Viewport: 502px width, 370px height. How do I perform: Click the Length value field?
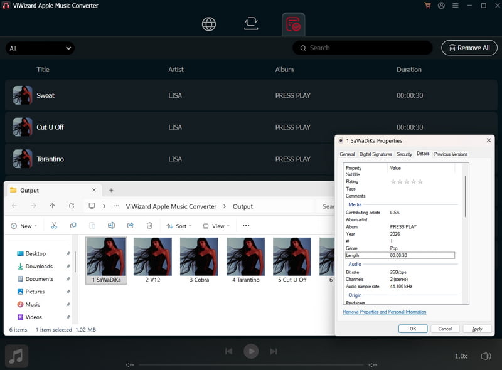pos(400,255)
